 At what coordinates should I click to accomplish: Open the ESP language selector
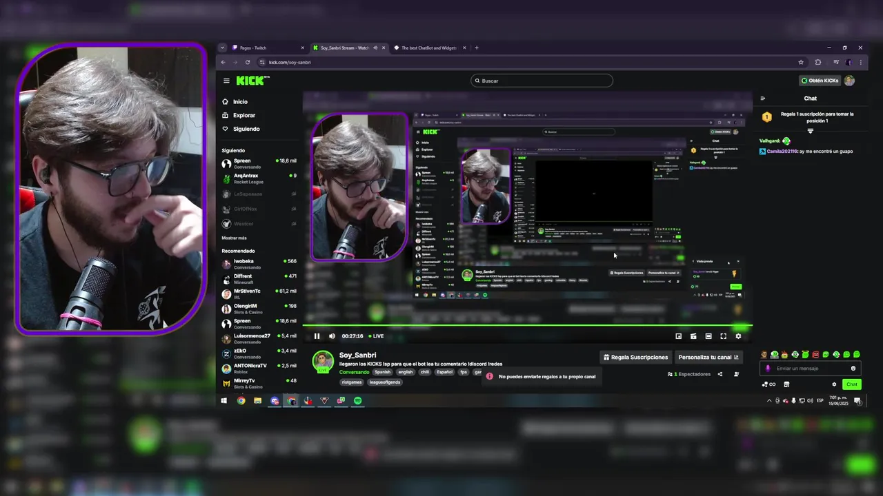(820, 400)
